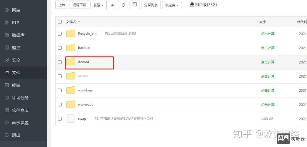This screenshot has width=307, height=147.
Task: Click the 远程下载 button
Action: point(79,5)
